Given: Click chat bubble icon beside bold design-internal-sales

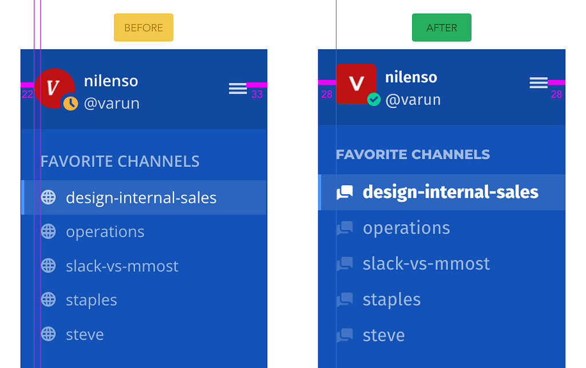Looking at the screenshot, I should point(345,193).
